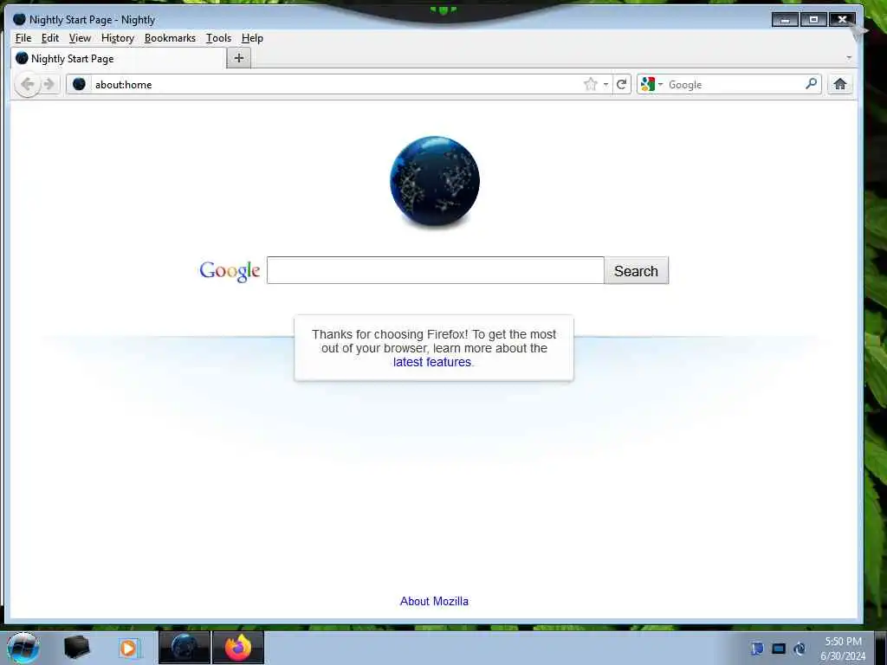This screenshot has height=665, width=887.
Task: Click the large Nightly globe logo
Action: point(435,181)
